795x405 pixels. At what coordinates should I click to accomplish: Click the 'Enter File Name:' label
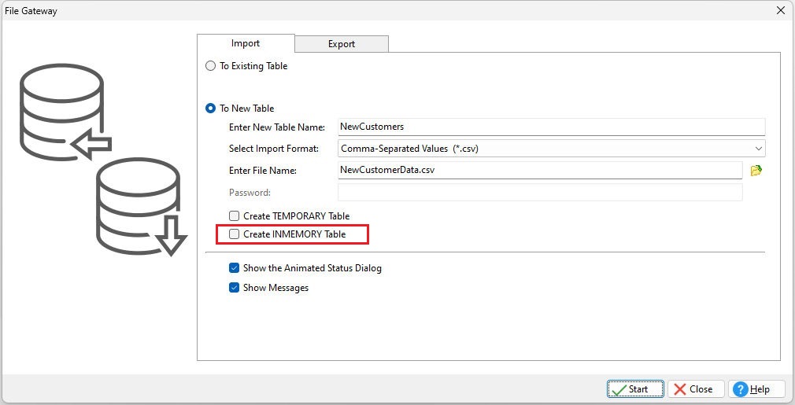coord(263,171)
